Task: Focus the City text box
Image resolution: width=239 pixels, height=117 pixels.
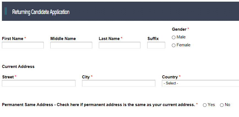Action: [x=119, y=83]
